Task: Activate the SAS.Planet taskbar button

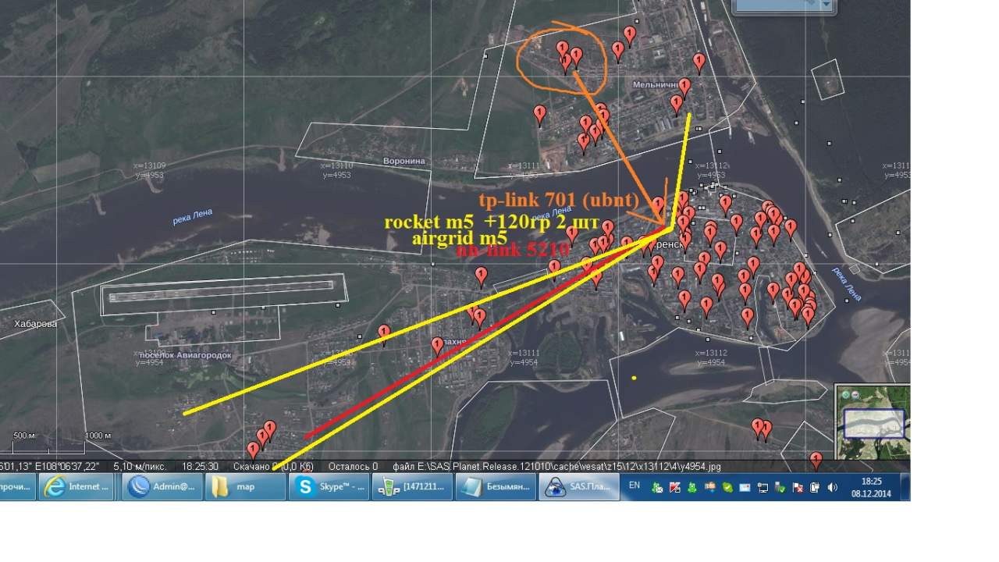Action: pos(579,487)
